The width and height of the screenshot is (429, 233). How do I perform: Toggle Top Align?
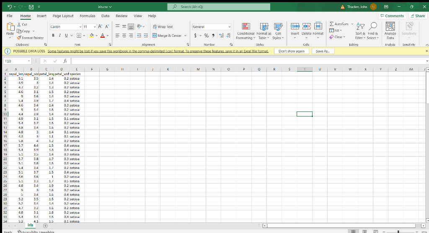(117, 26)
